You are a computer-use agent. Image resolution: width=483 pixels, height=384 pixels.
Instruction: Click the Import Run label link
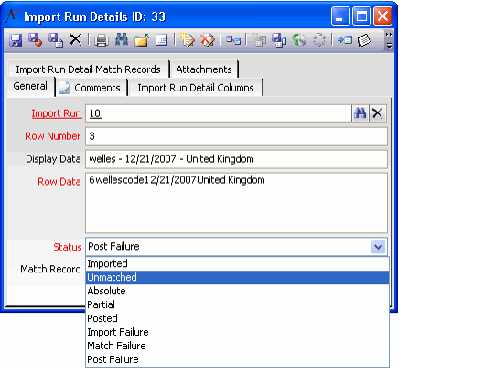[x=57, y=113]
